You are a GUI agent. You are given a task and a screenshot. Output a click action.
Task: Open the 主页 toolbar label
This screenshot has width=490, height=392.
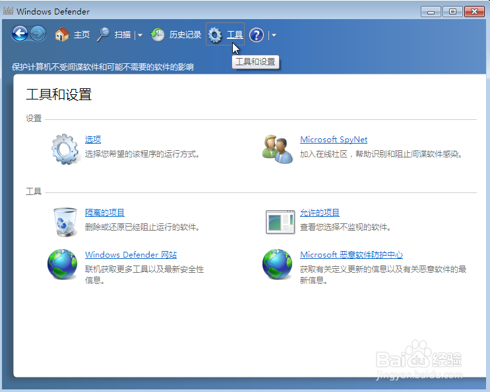[82, 35]
